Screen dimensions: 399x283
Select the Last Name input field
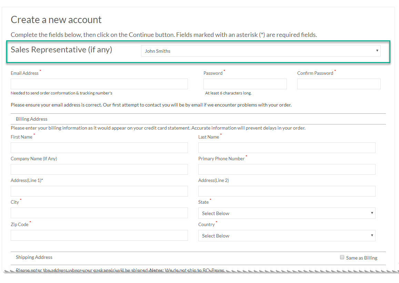click(x=287, y=148)
